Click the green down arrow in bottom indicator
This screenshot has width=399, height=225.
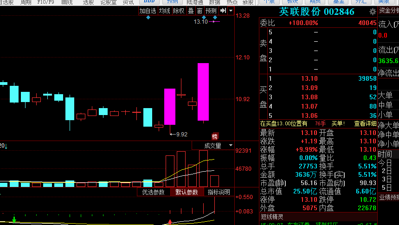coord(14,219)
